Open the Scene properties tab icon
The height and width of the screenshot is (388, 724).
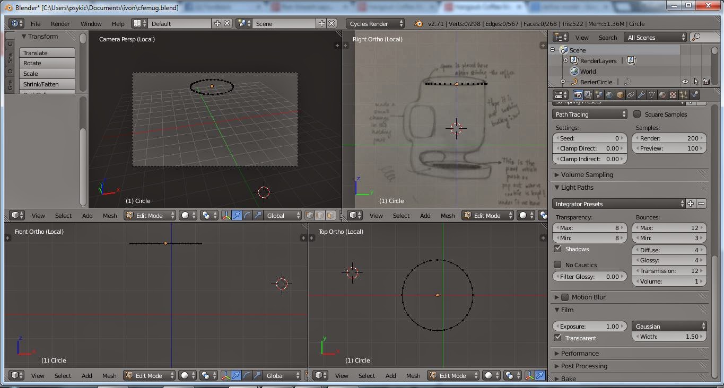click(x=599, y=95)
